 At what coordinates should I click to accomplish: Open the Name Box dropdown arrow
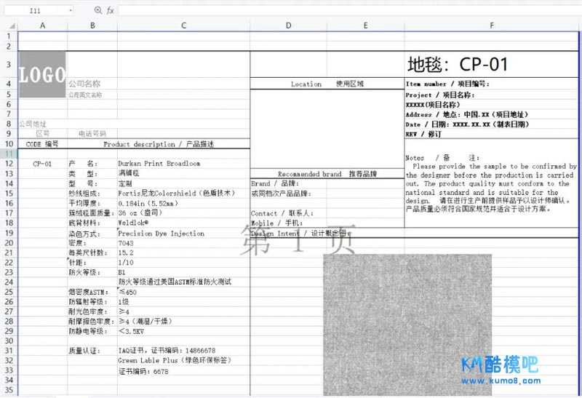pyautogui.click(x=69, y=11)
